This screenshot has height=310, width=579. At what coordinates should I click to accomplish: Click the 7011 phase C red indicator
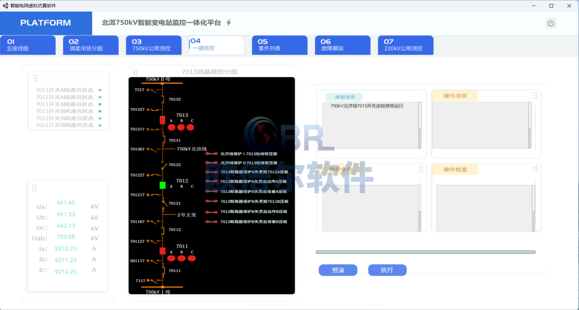[x=192, y=258]
